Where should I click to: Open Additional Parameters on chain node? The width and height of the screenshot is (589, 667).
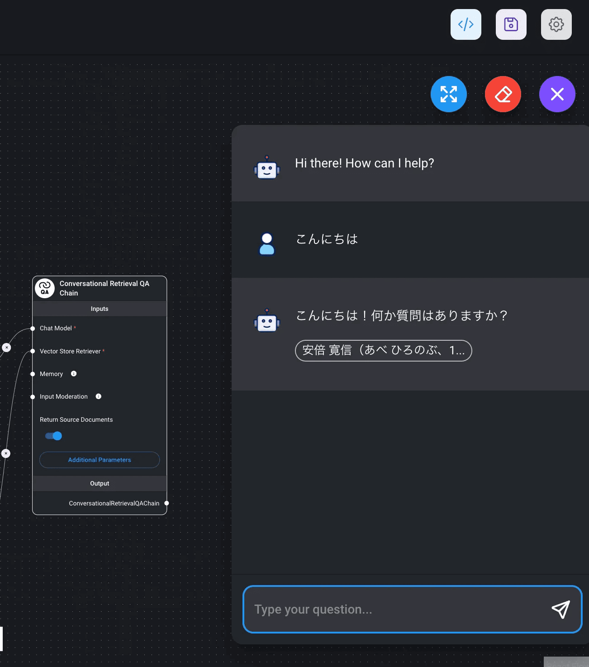point(100,460)
